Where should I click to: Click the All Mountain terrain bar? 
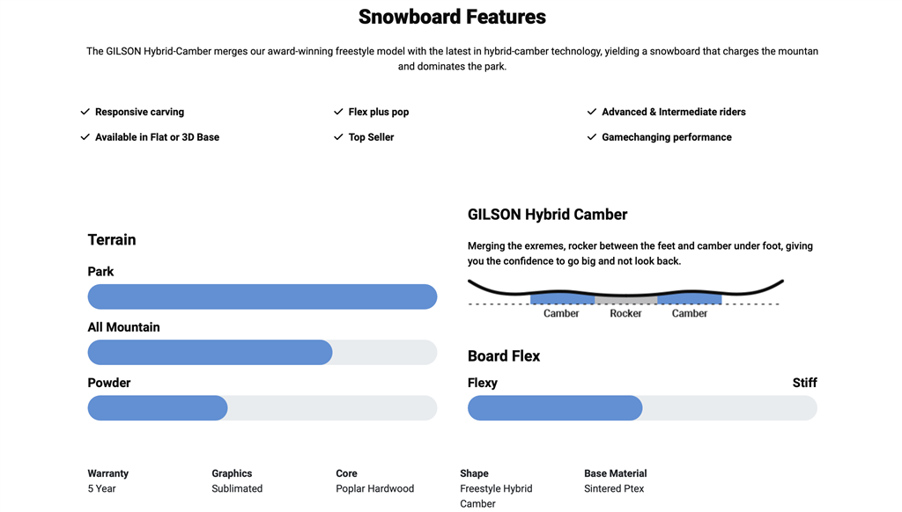[x=262, y=353]
